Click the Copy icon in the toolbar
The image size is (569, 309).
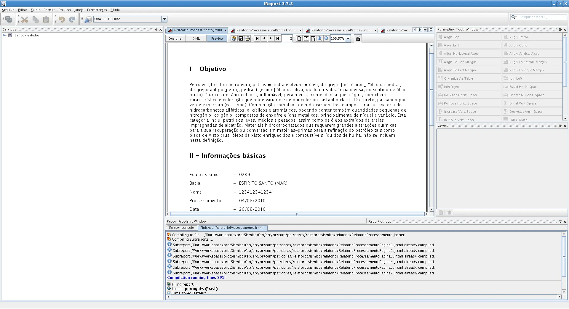tap(36, 20)
